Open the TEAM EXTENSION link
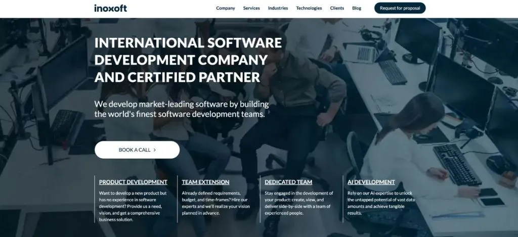Image resolution: width=518 pixels, height=237 pixels. click(x=205, y=182)
